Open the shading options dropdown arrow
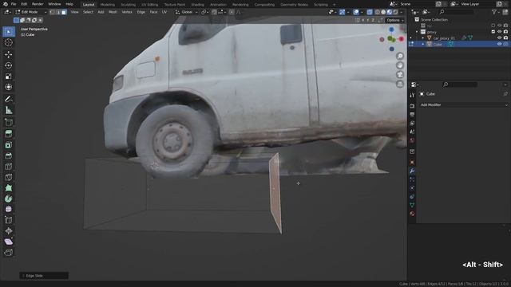This screenshot has height=287, width=511. 402,12
